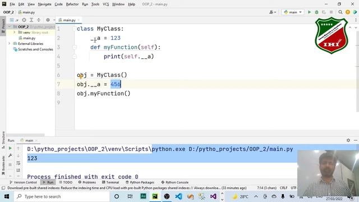Collapse all in the Project tool window
The width and height of the screenshot is (359, 202).
(x=39, y=20)
